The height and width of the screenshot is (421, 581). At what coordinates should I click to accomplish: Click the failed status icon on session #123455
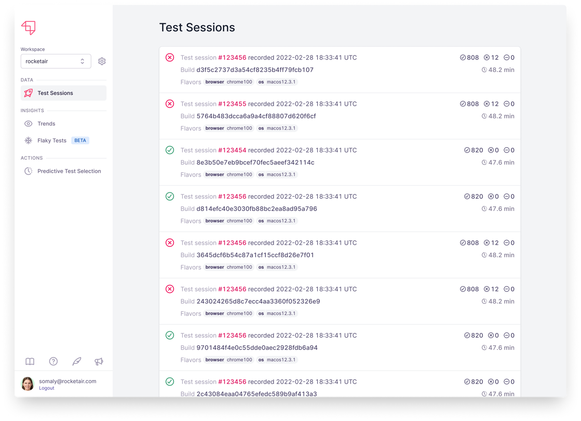pyautogui.click(x=170, y=104)
